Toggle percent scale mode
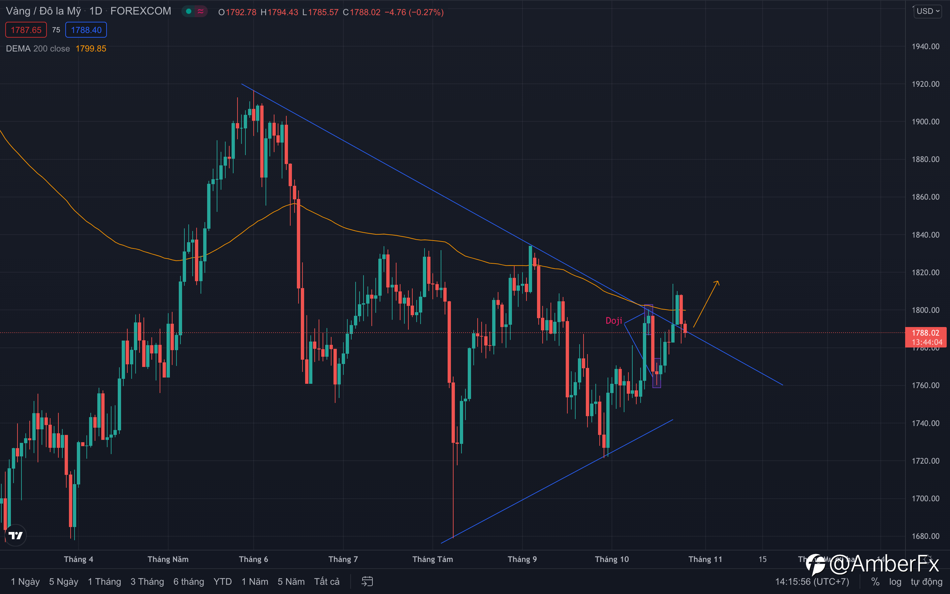This screenshot has width=950, height=594. [x=875, y=581]
